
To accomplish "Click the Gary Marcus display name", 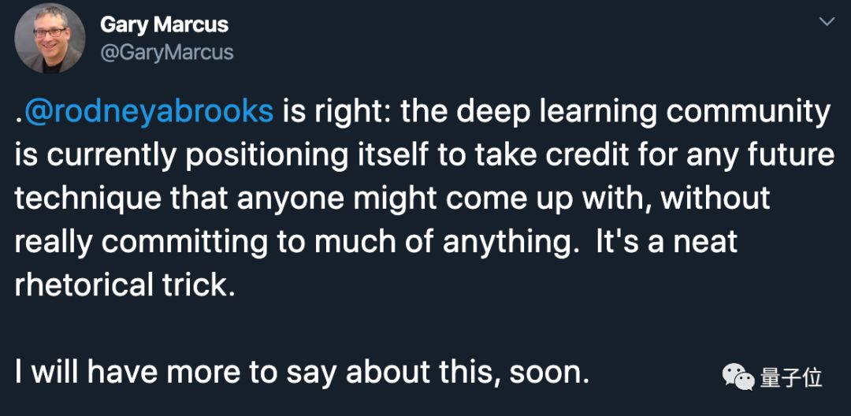I will (164, 25).
